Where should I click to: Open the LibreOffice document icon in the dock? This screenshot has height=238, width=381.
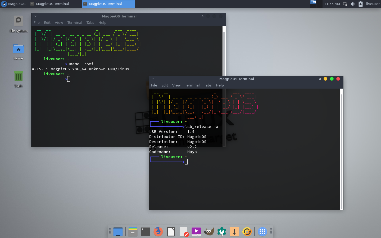coord(171,232)
